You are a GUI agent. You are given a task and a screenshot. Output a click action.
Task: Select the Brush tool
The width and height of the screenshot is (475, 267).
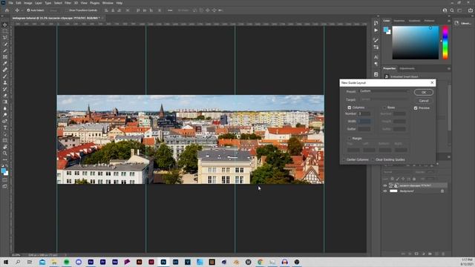click(x=5, y=76)
